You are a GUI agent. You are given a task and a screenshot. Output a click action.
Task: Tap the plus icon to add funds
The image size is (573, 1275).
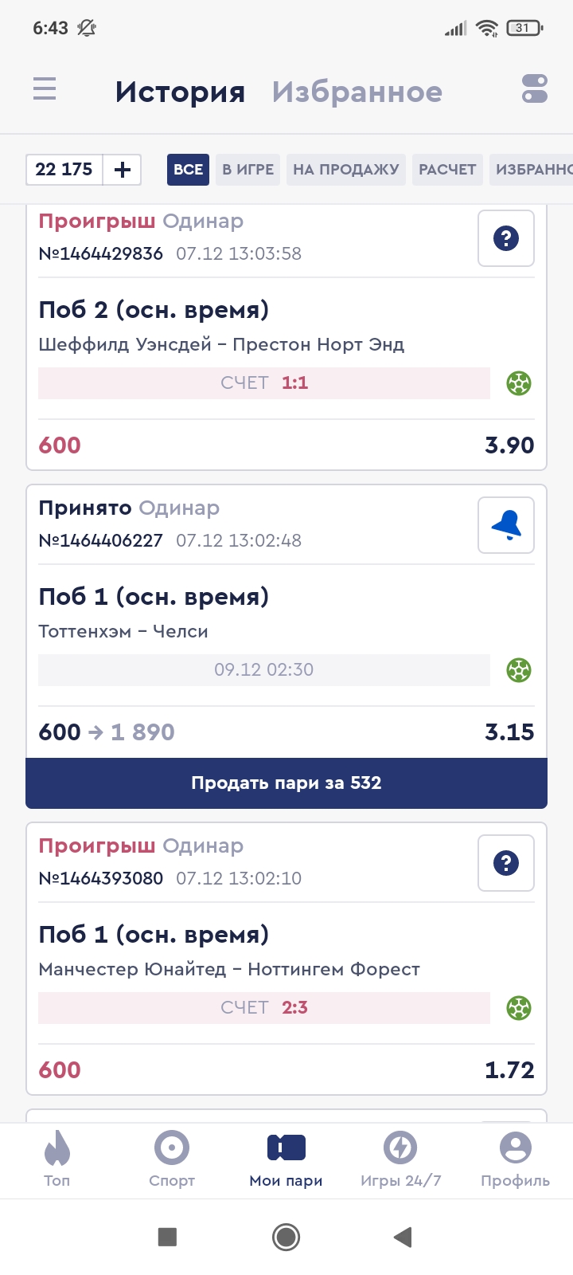coord(123,170)
